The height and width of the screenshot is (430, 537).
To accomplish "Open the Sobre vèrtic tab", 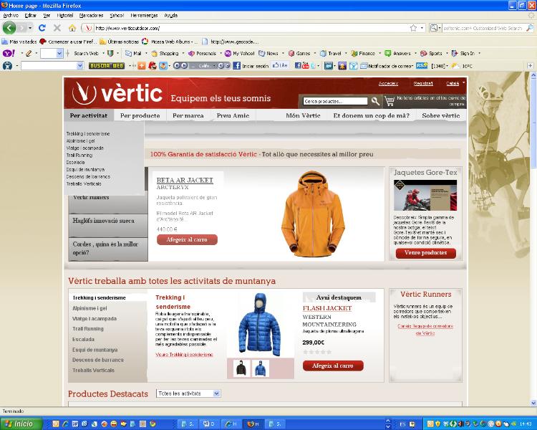I will tap(441, 115).
